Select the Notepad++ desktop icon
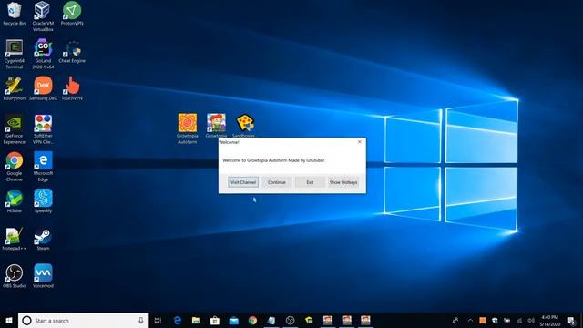The width and height of the screenshot is (583, 328). point(15,239)
